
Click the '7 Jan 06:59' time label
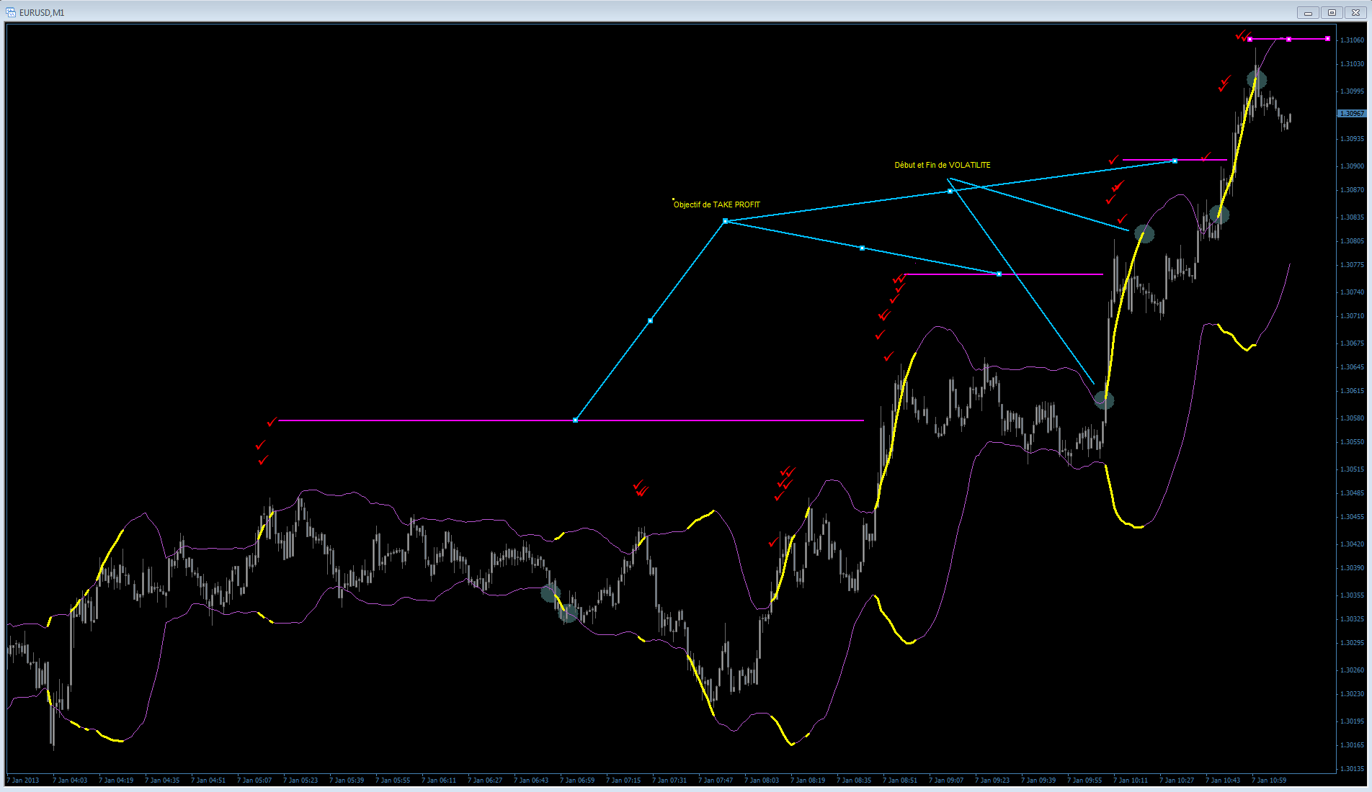pyautogui.click(x=577, y=780)
